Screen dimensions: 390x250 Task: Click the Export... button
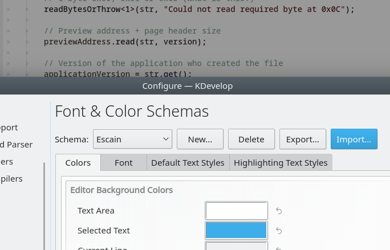pos(302,139)
